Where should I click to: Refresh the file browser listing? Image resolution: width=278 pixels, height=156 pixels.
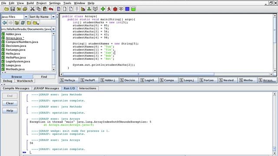23,23
